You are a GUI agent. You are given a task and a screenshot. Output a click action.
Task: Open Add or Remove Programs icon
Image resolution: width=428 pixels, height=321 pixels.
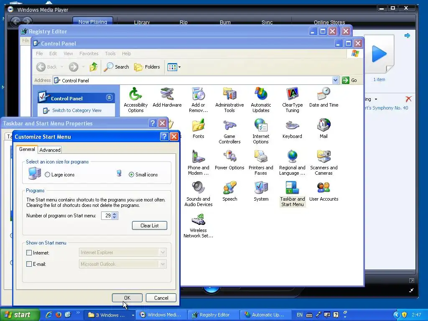coord(198,100)
